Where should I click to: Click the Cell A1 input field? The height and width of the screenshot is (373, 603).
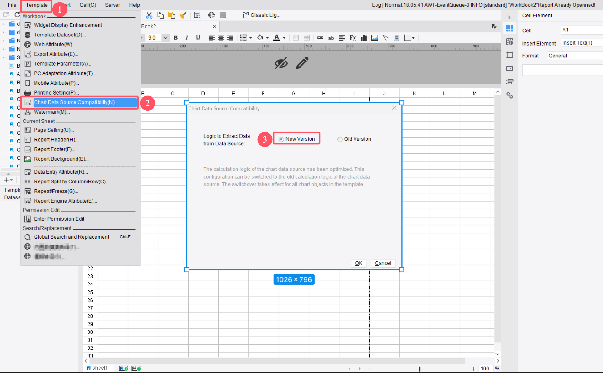(582, 30)
